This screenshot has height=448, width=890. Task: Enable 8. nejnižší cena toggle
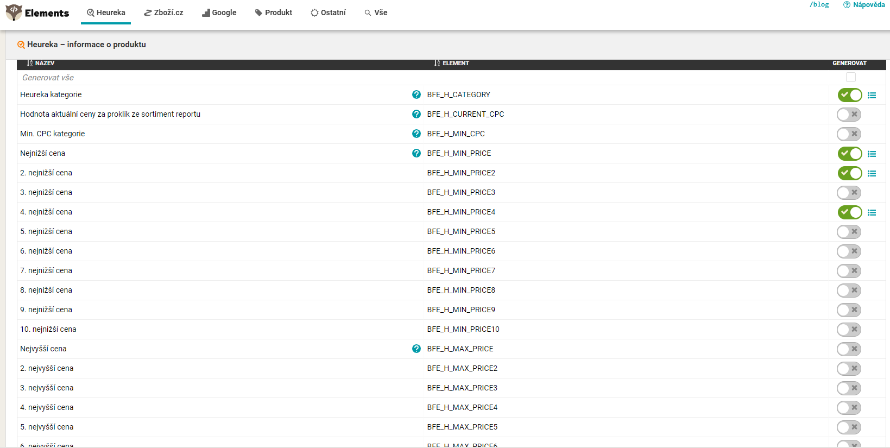(849, 291)
